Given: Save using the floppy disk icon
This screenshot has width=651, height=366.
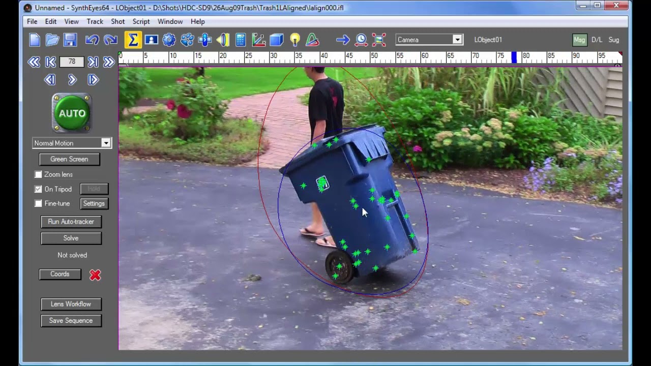Looking at the screenshot, I should point(70,40).
